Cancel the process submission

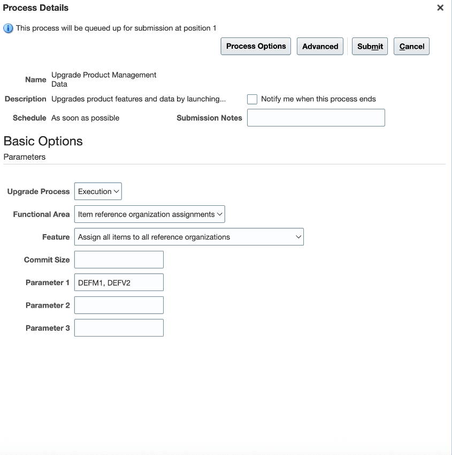tap(411, 46)
